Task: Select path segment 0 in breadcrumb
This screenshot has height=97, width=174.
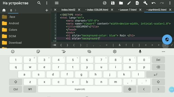Action: [x=11, y=10]
